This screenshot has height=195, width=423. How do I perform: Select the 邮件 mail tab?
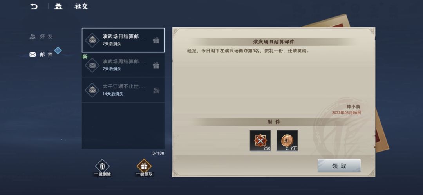coord(41,55)
